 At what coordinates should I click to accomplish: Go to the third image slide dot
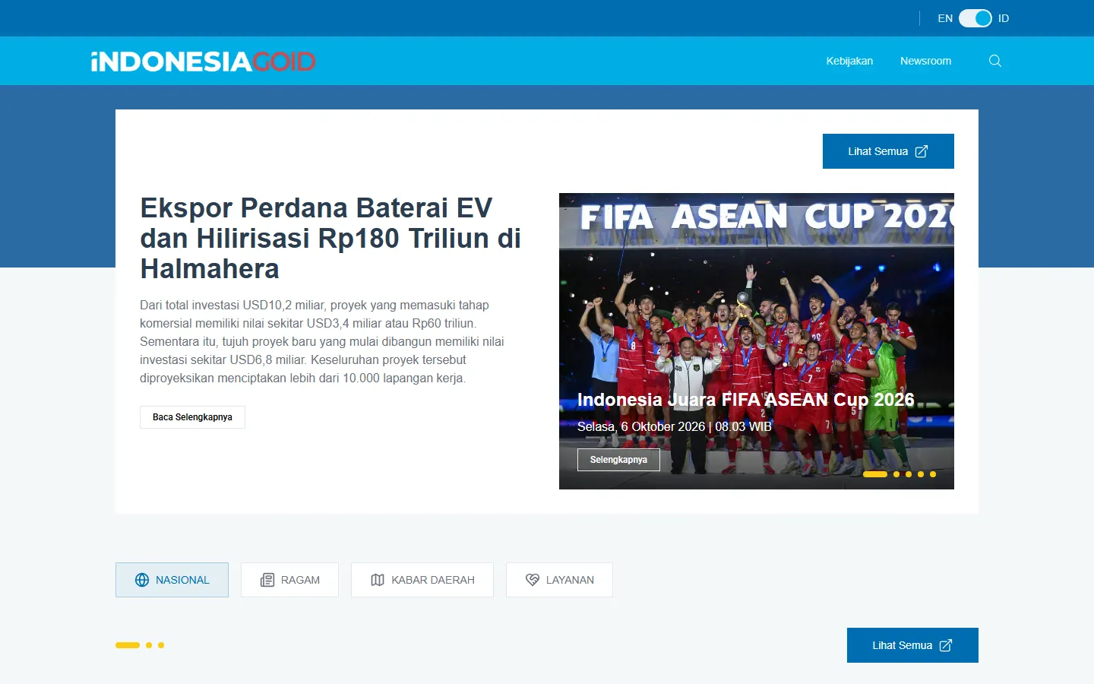pyautogui.click(x=909, y=474)
